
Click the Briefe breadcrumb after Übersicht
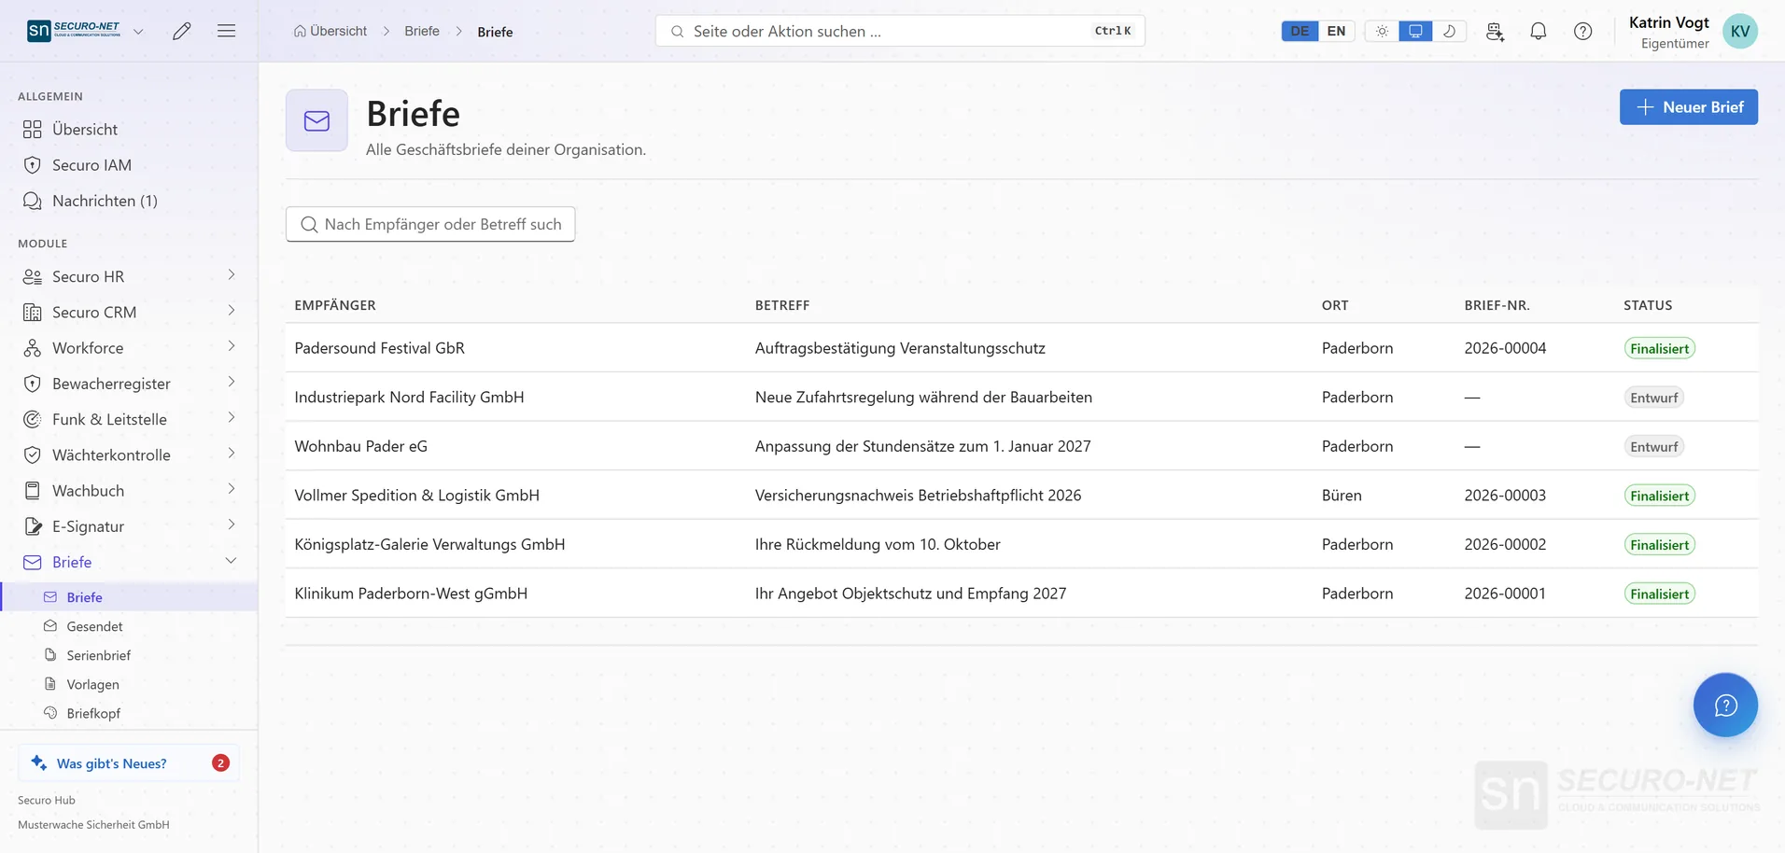click(x=422, y=31)
